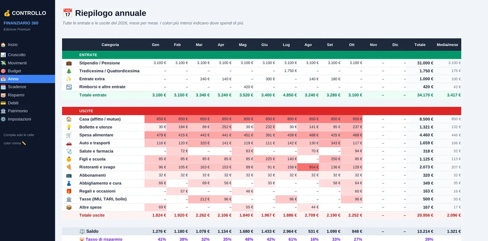Image resolution: width=488 pixels, height=241 pixels.
Task: Click the briefcase icon for Stipendio / Pensione
Action: pos(69,63)
